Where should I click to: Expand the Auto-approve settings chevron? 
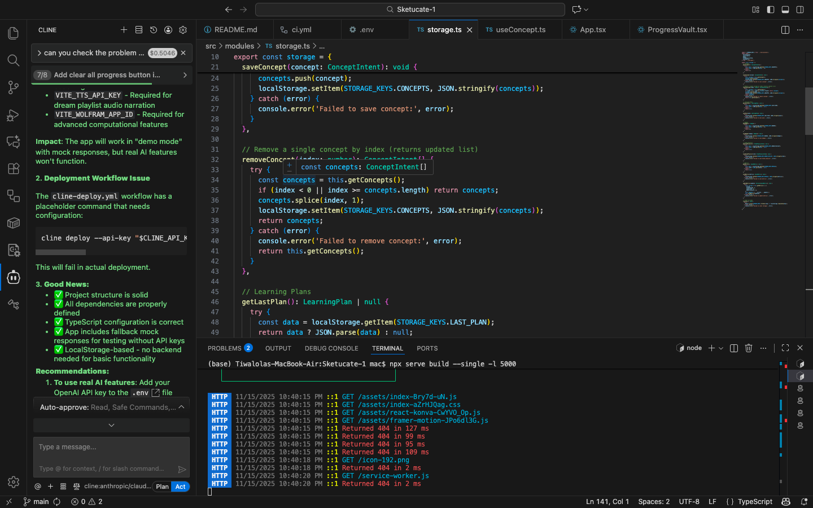coord(181,407)
